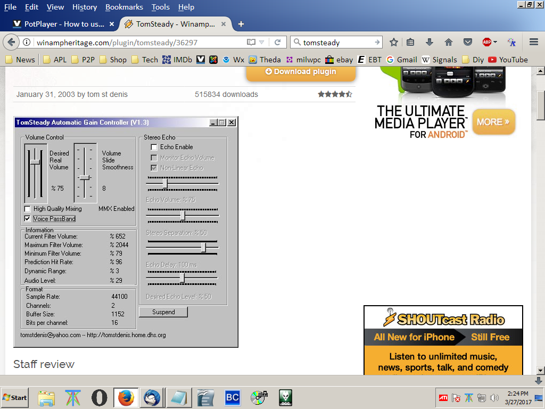Open the Tools menu

161,7
